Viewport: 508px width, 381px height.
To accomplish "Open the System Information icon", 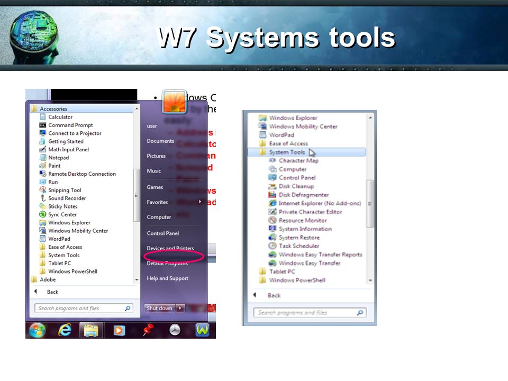I will pos(273,229).
